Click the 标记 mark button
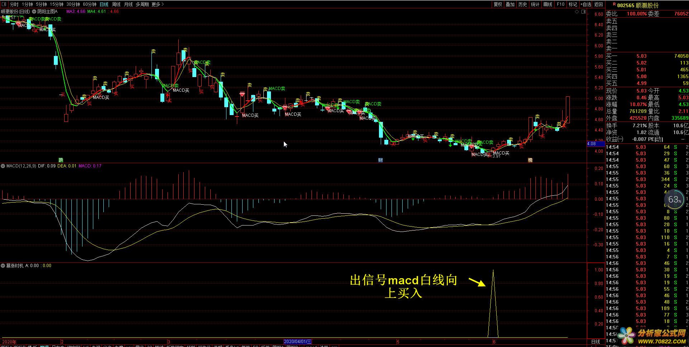689x347 pixels. point(573,4)
